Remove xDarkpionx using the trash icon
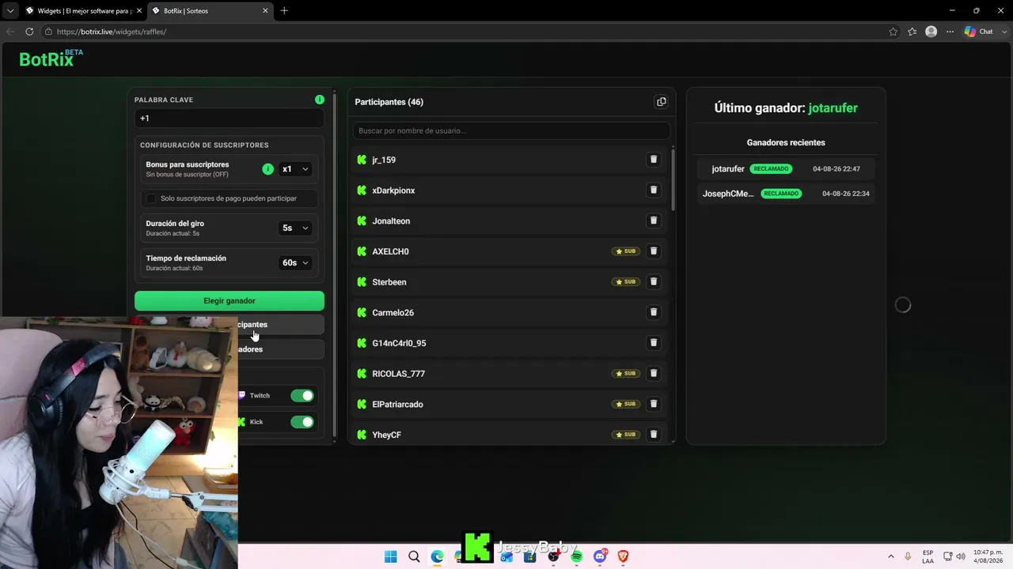Image resolution: width=1013 pixels, height=569 pixels. coord(654,190)
